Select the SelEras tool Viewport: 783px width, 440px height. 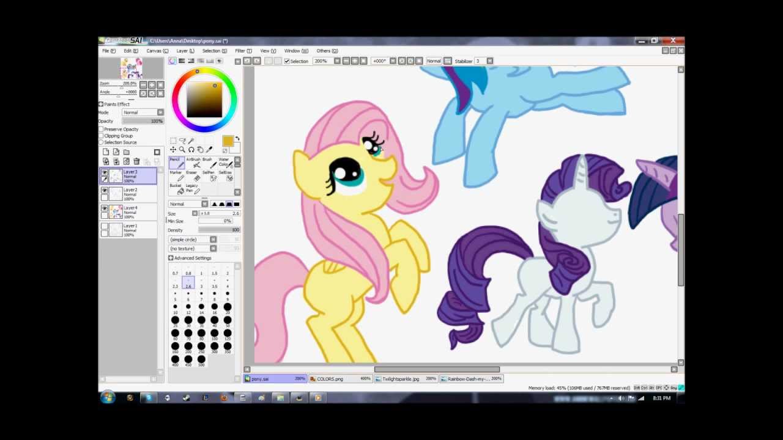225,176
